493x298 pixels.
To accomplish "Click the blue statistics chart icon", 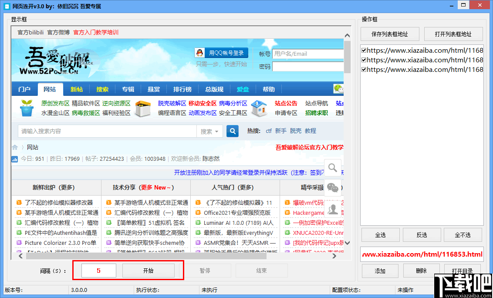I will pos(15,159).
